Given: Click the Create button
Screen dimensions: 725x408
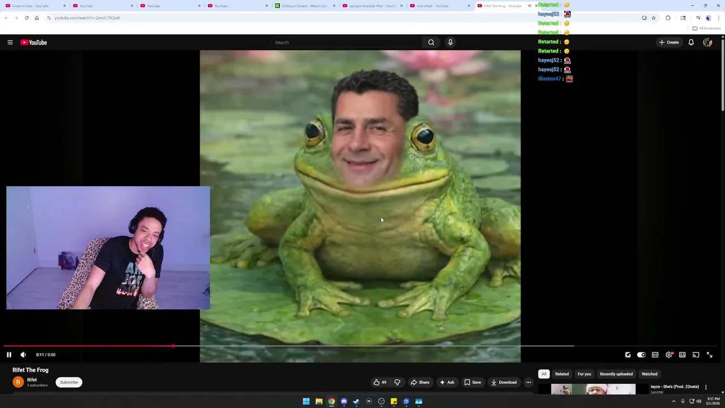Looking at the screenshot, I should tap(669, 42).
